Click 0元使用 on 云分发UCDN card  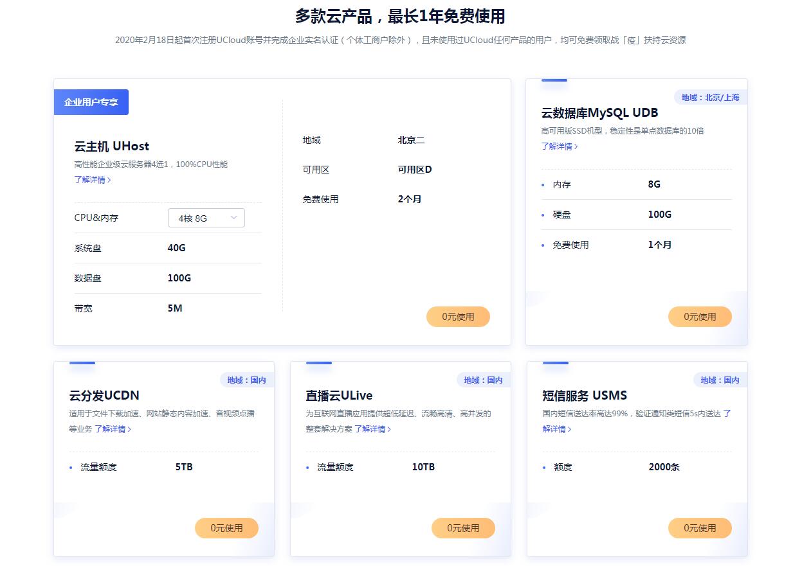click(226, 527)
